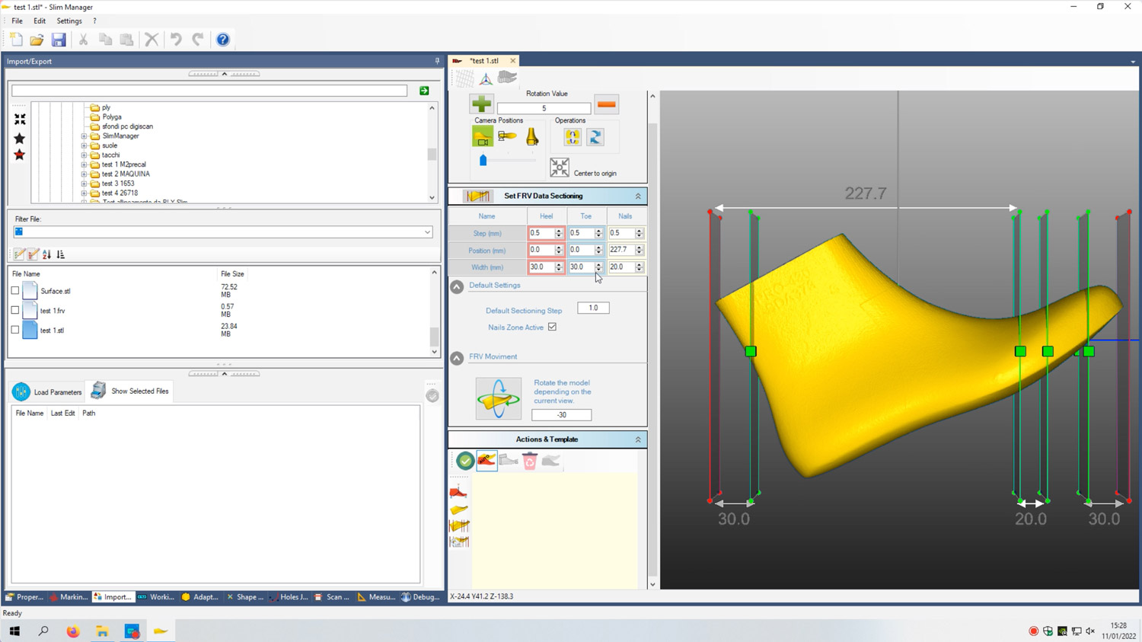Select the top view camera position
Viewport: 1142px width, 642px height.
pyautogui.click(x=507, y=137)
